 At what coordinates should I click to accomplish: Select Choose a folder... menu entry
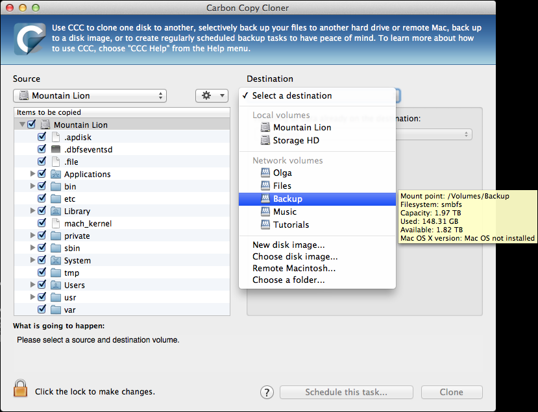[317, 280]
